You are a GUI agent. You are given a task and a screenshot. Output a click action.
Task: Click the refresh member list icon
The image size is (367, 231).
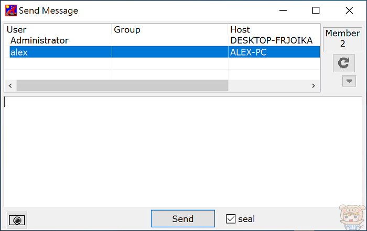[343, 63]
